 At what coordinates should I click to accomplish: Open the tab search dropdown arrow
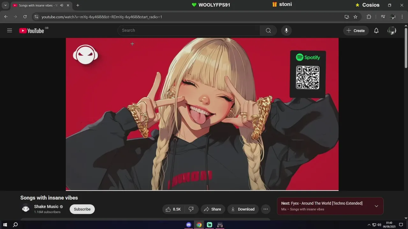tap(5, 5)
